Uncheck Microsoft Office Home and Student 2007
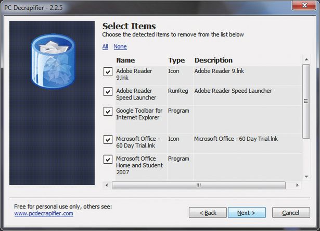320x231 pixels. [108, 160]
